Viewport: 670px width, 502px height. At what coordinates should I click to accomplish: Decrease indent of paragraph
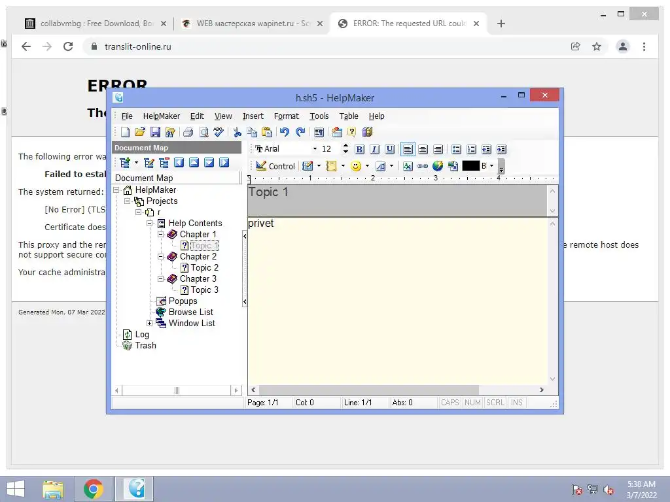tap(501, 150)
